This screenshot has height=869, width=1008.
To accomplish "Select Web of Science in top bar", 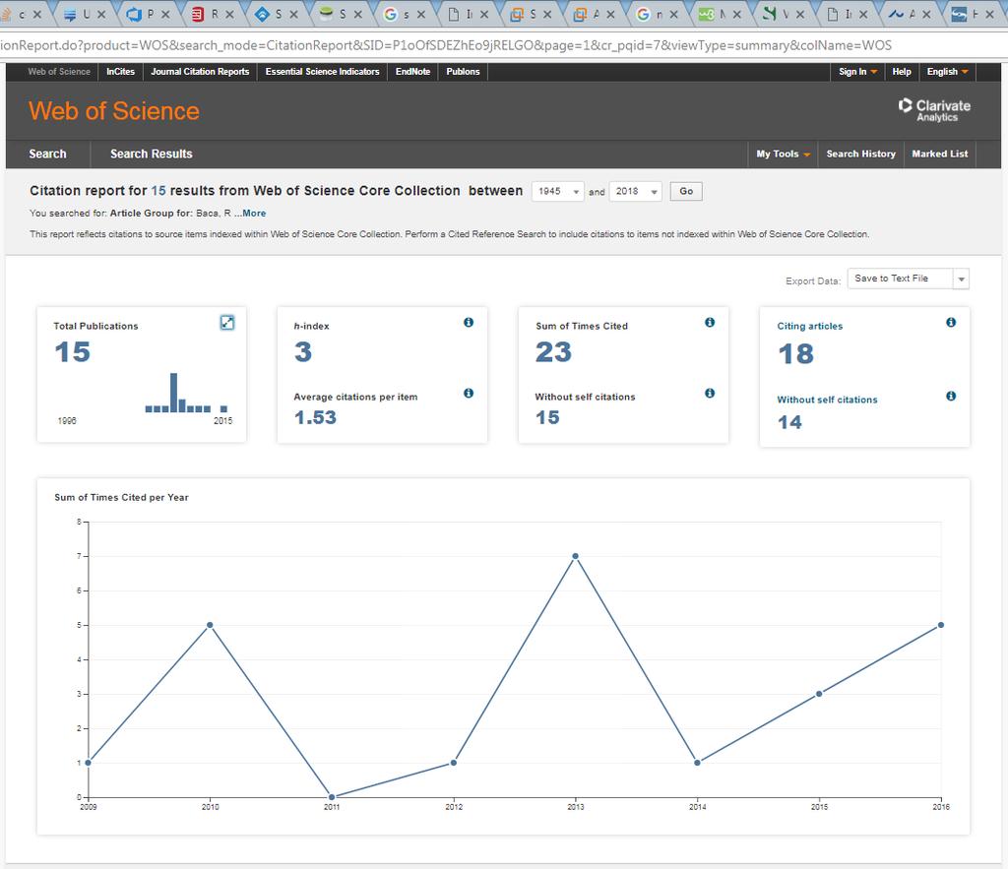I will coord(59,72).
